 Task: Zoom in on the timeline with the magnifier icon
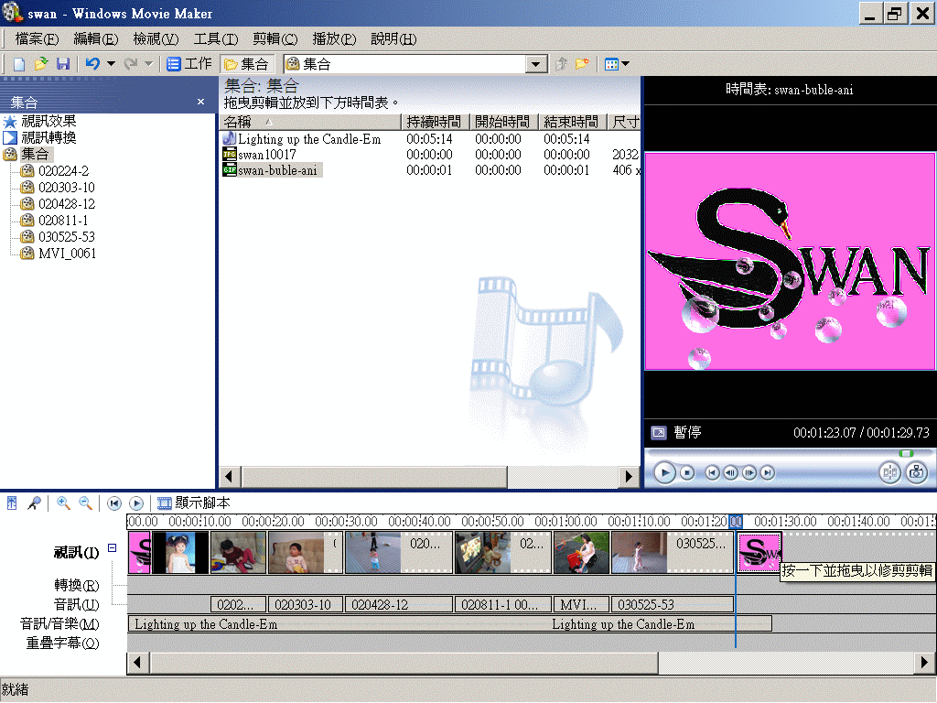tap(62, 503)
